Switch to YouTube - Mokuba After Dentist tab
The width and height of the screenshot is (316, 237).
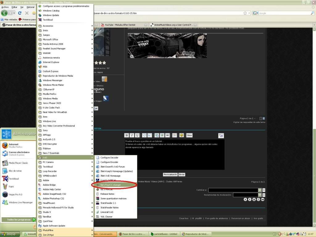[123, 25]
